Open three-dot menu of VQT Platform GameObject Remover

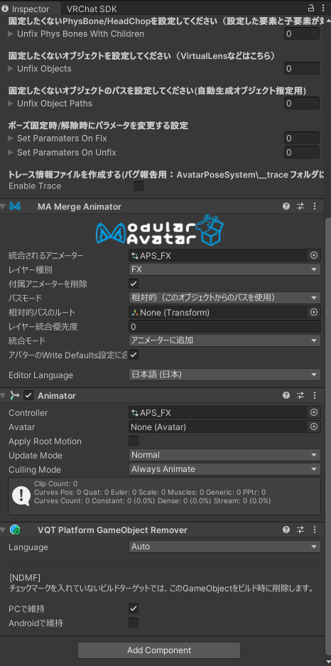click(x=315, y=530)
